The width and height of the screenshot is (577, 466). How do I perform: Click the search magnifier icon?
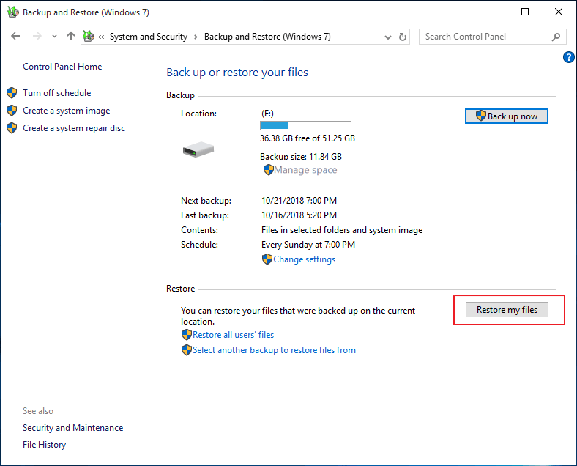pyautogui.click(x=556, y=37)
